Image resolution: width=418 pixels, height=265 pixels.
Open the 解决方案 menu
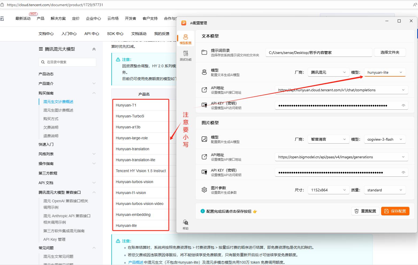(58, 18)
